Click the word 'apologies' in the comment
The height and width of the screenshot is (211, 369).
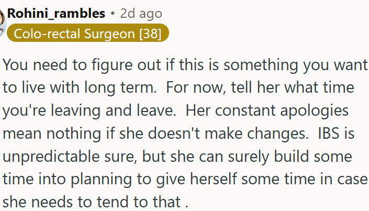click(319, 111)
